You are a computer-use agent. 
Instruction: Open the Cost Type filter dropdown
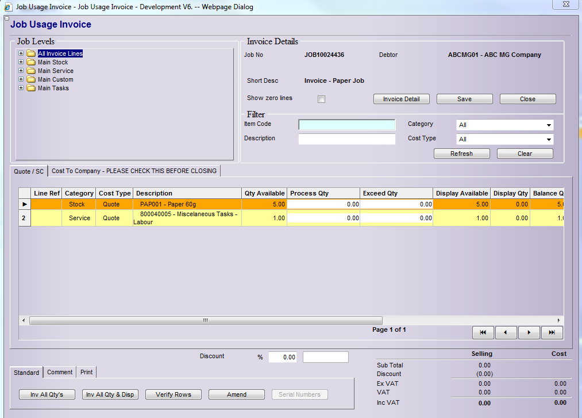click(x=549, y=139)
